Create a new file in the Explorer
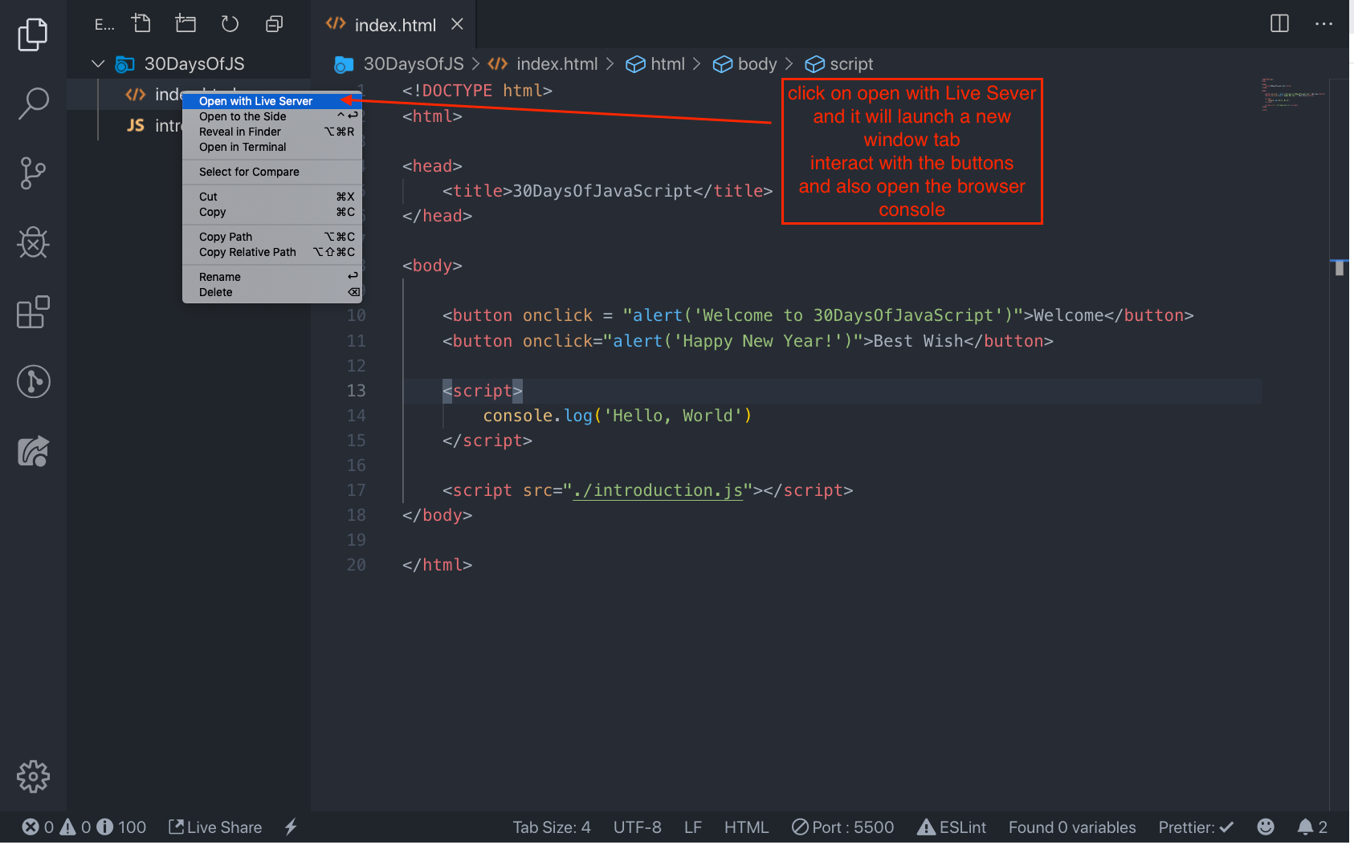Screen dimensions: 1354x845 coord(141,23)
